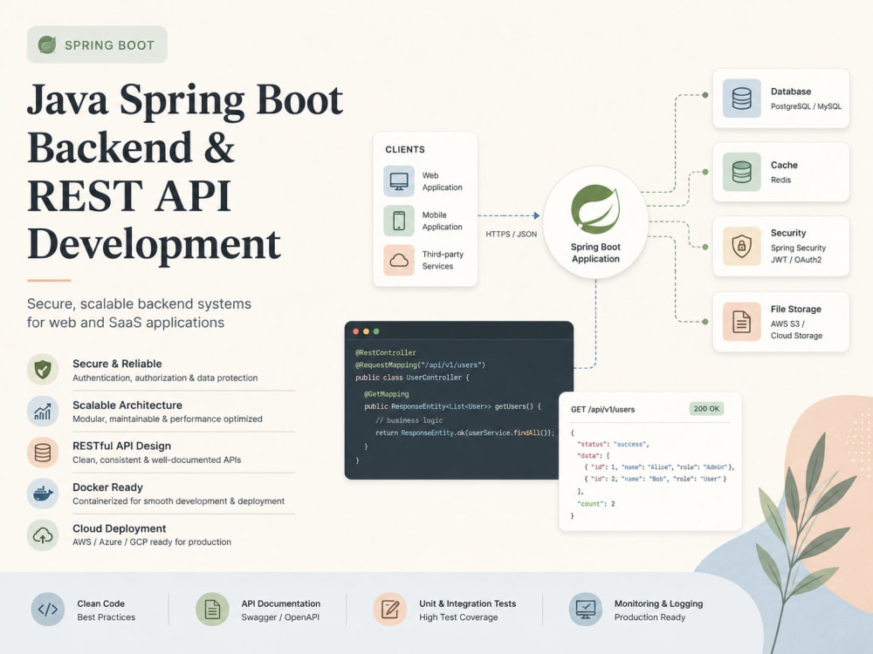The image size is (873, 654).
Task: Click the @GetMapping annotation
Action: coord(387,394)
